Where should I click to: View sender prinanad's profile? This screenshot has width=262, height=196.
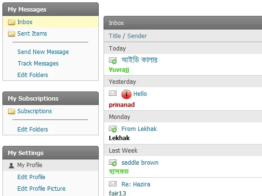122,105
